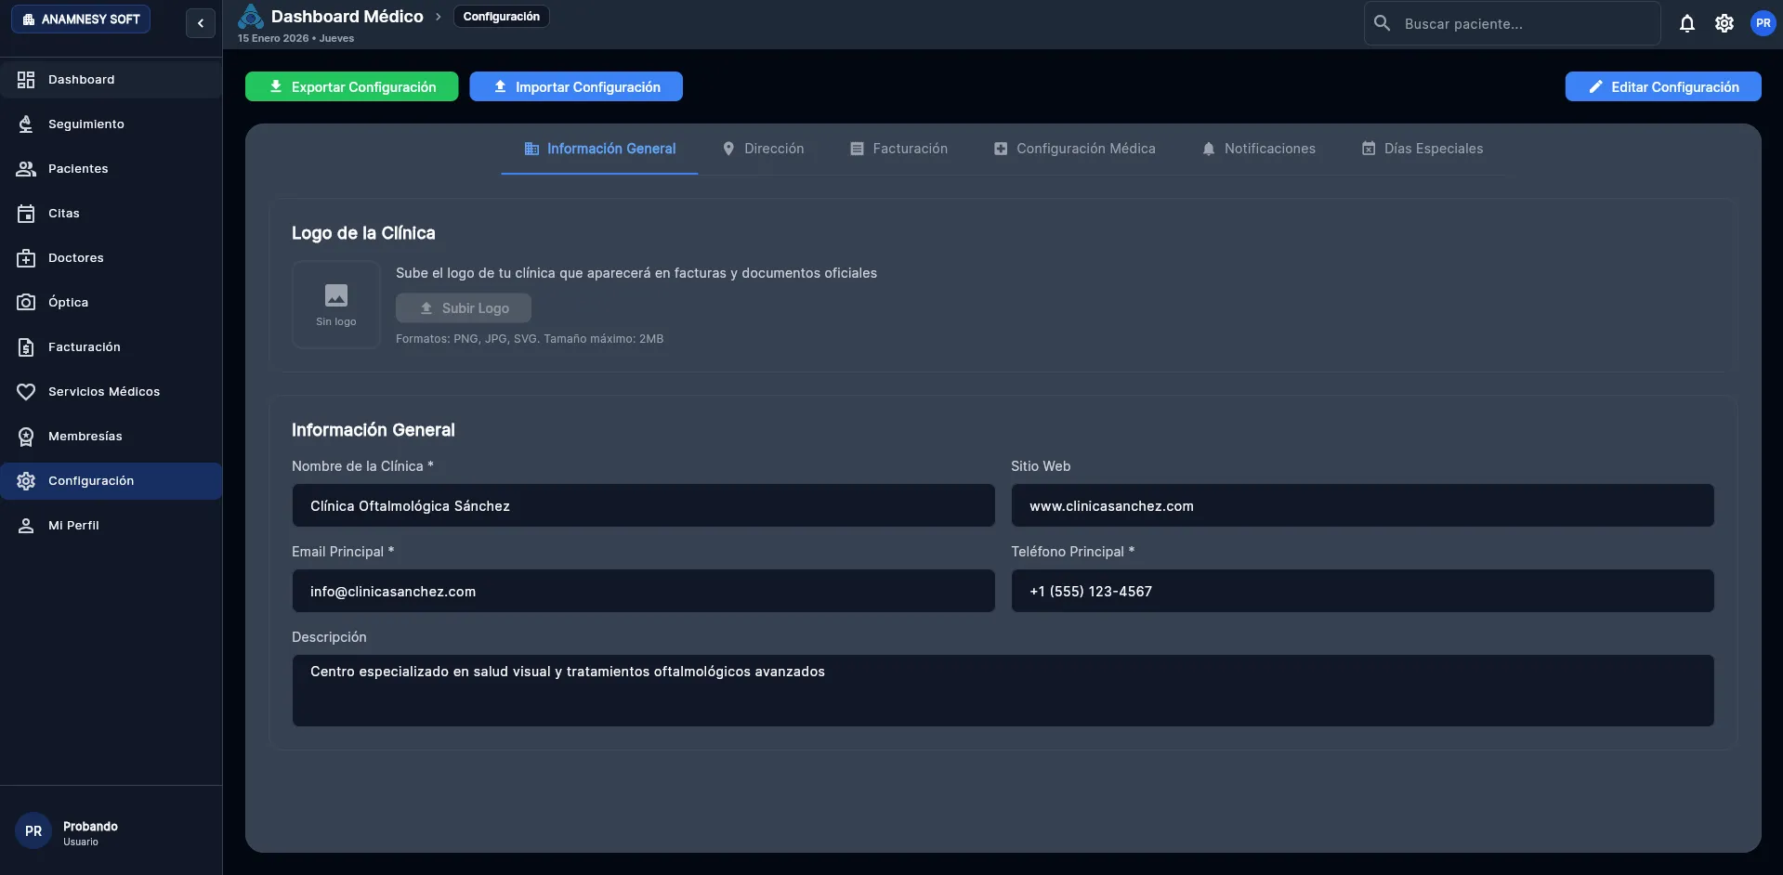The image size is (1783, 875).
Task: Switch to Días Especiales tab
Action: (x=1422, y=149)
